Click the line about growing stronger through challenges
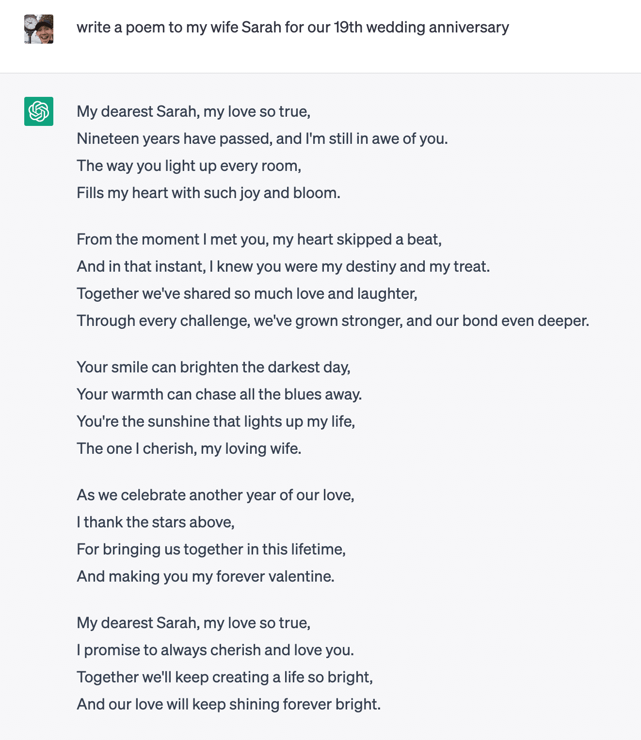This screenshot has width=641, height=740. pos(333,320)
